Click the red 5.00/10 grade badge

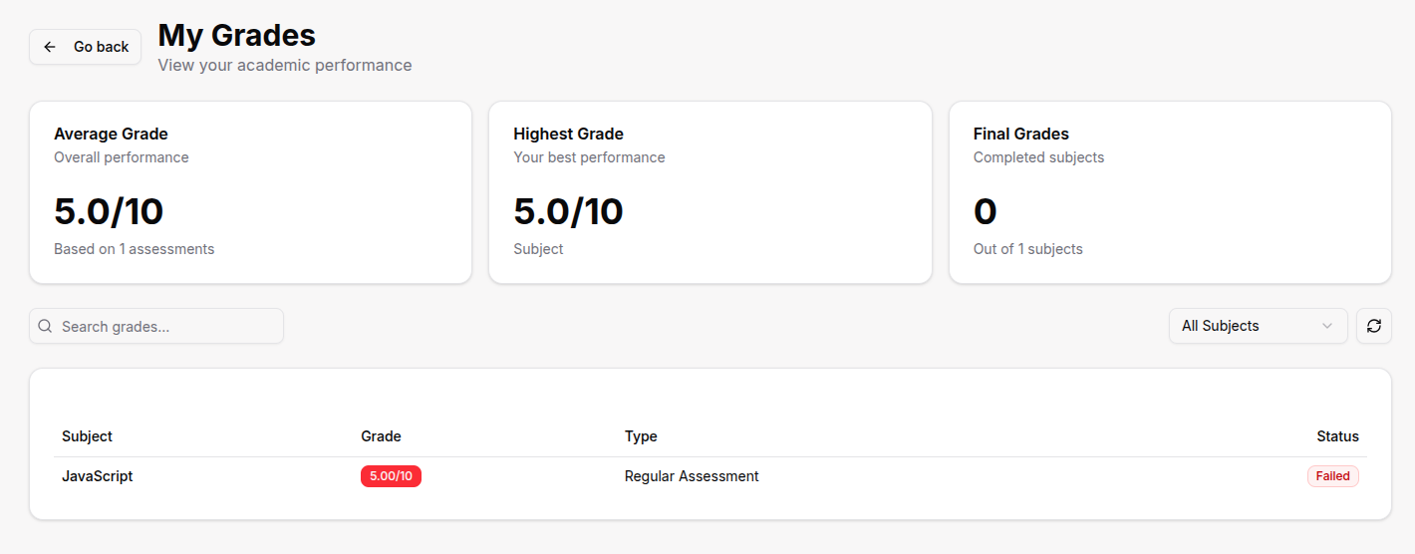coord(391,476)
